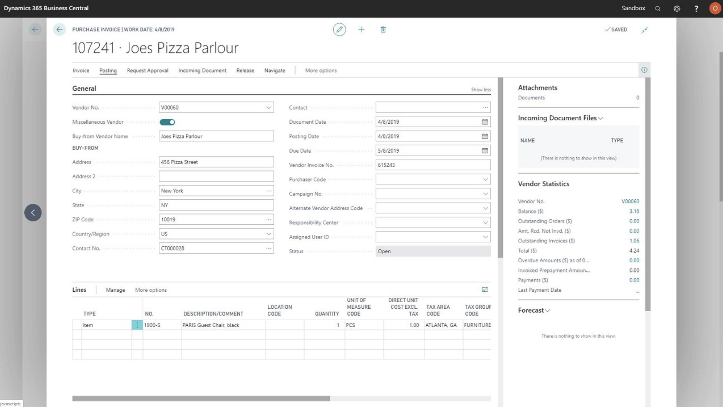Open the user account avatar

point(715,8)
